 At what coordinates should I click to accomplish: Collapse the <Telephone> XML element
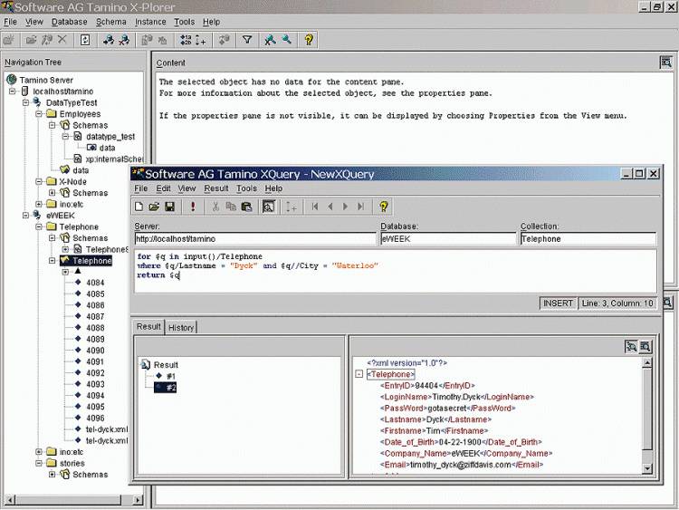coord(359,374)
